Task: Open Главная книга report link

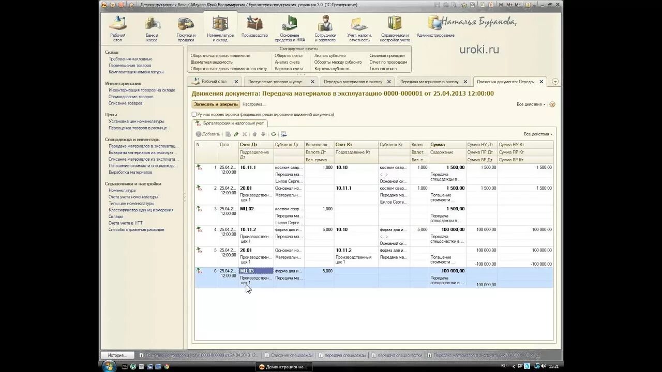Action: pos(383,69)
